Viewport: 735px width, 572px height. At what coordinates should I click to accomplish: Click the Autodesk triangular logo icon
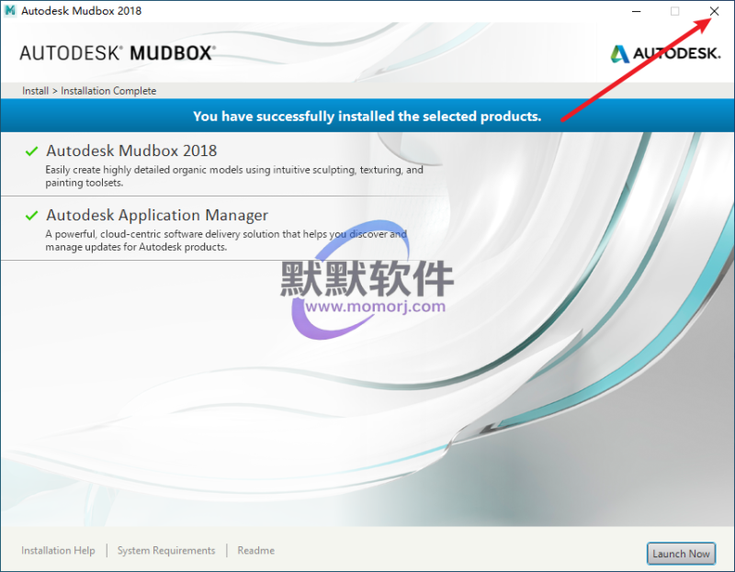tap(620, 53)
